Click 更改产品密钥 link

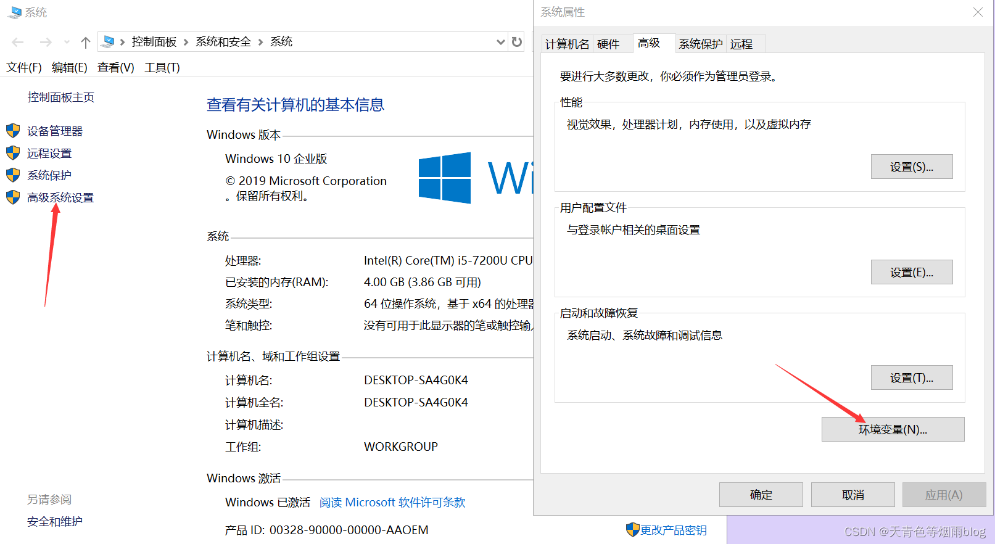coord(674,530)
